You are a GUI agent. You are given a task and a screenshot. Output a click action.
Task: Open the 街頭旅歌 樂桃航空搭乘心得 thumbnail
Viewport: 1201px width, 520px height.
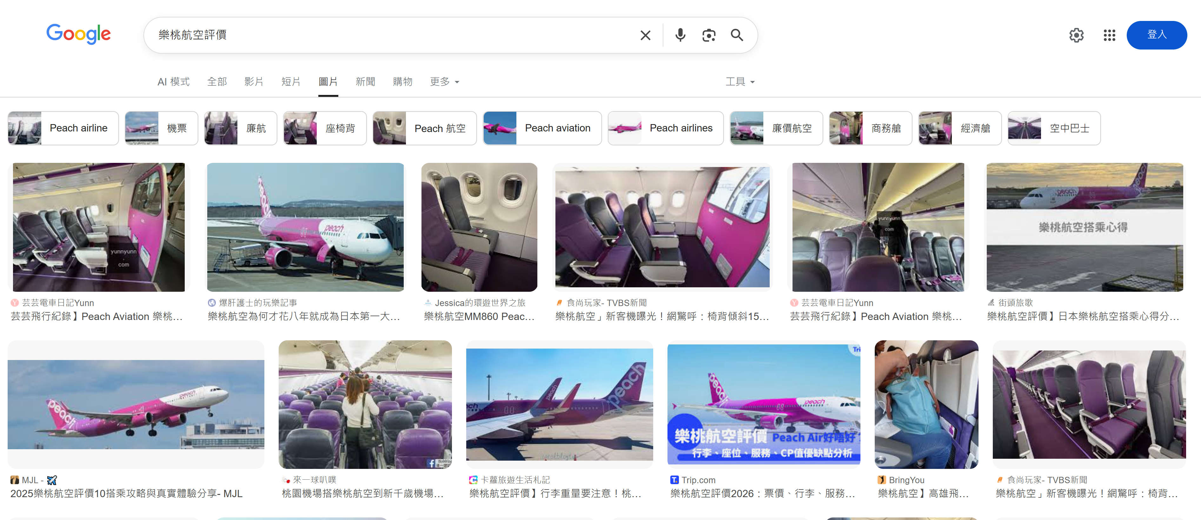point(1085,227)
